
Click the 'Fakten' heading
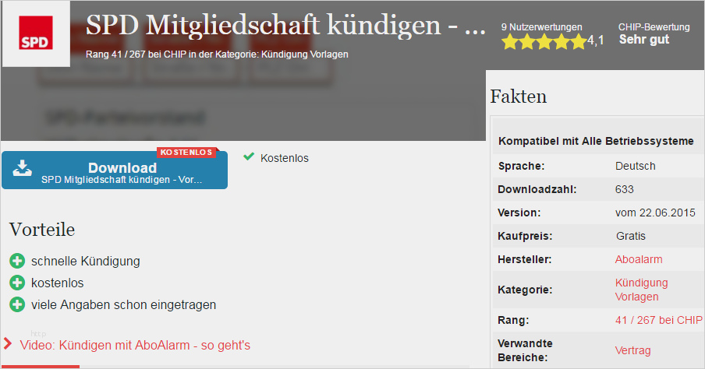[x=519, y=97]
